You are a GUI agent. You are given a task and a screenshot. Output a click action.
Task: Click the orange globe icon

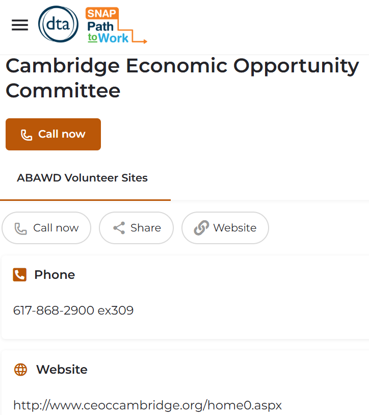click(x=20, y=370)
